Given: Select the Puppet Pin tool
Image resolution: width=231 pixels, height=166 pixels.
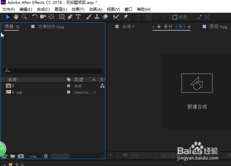Looking at the screenshot, I should coord(126,17).
